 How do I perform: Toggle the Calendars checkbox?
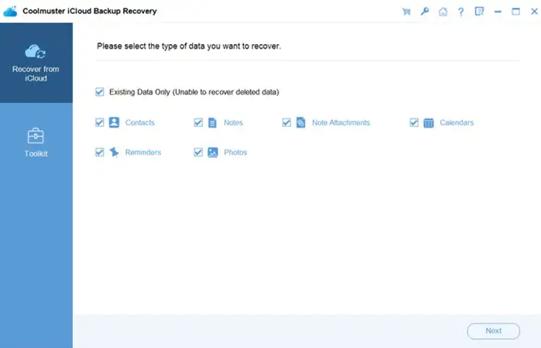click(414, 122)
